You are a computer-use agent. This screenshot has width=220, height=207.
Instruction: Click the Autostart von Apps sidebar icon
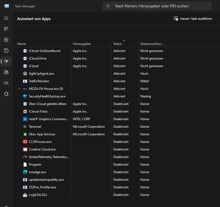[6, 61]
